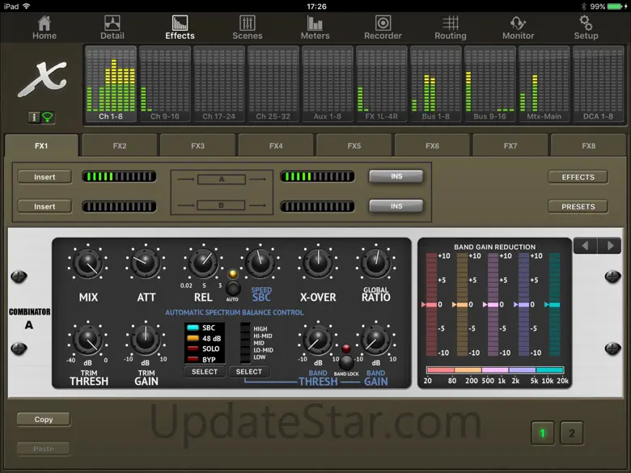
Task: Tap the Global Ratio knob
Action: point(375,264)
